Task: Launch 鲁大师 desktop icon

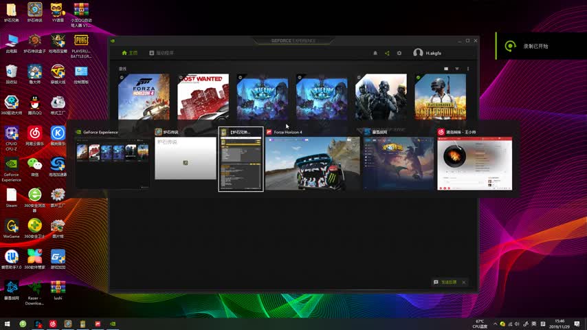Action: pyautogui.click(x=34, y=74)
